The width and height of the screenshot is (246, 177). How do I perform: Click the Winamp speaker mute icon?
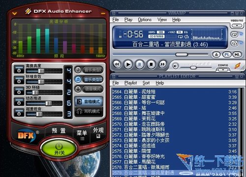click(175, 66)
